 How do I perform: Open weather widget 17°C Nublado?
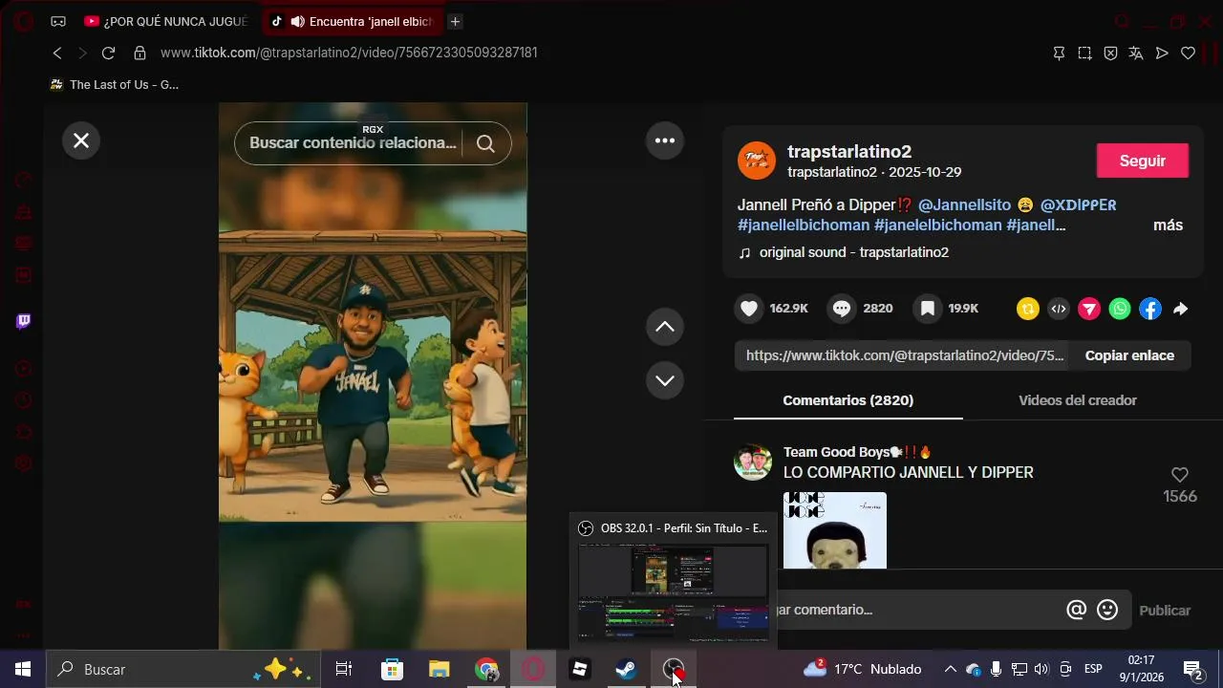(863, 670)
